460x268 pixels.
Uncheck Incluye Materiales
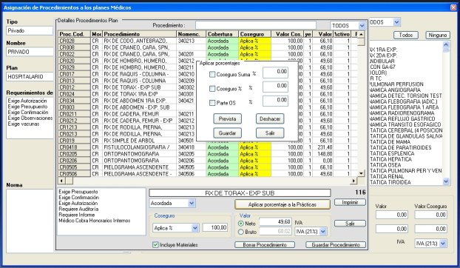coord(156,245)
